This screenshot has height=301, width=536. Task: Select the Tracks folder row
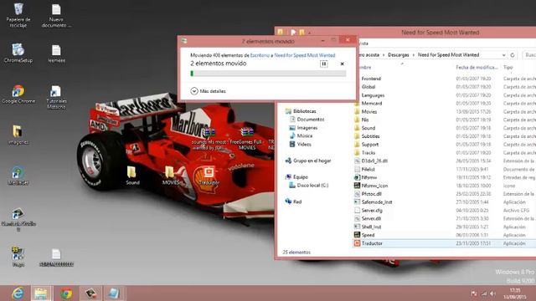(x=445, y=152)
